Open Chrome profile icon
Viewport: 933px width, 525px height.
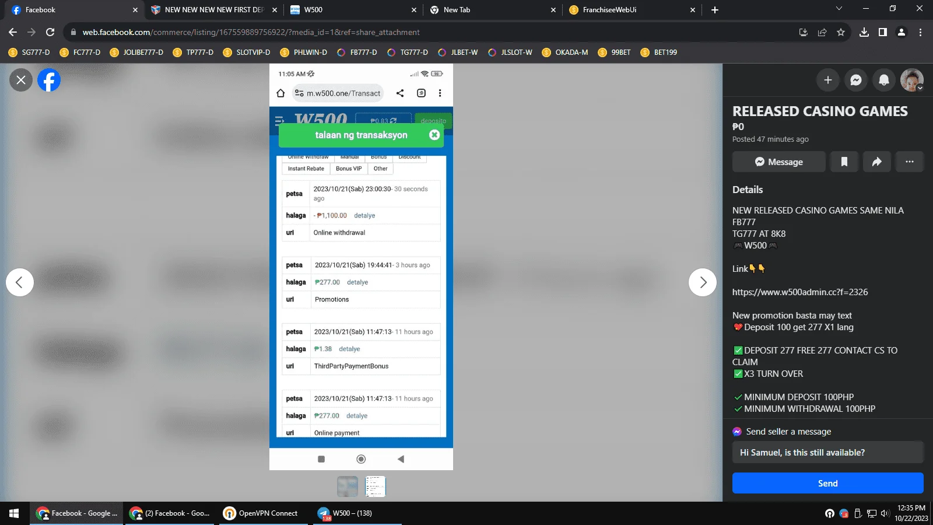(902, 32)
